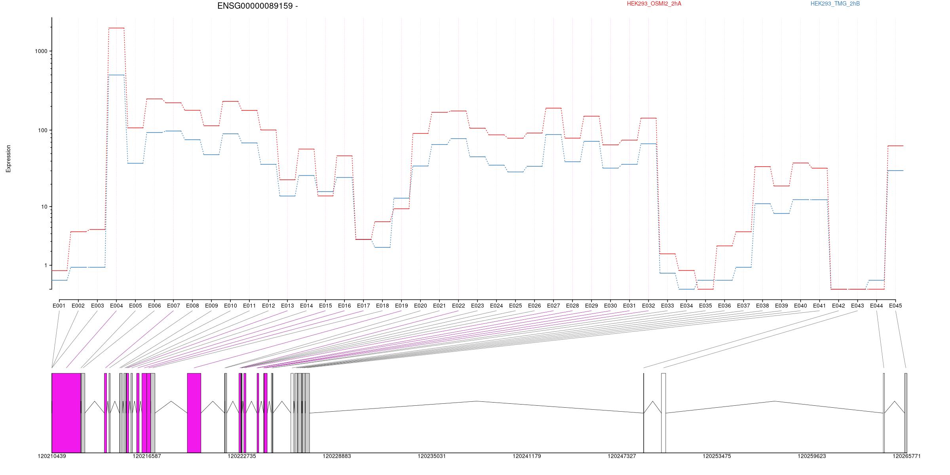Viewport: 950px width, 475px height.
Task: Click exon label E019
Action: click(x=401, y=306)
